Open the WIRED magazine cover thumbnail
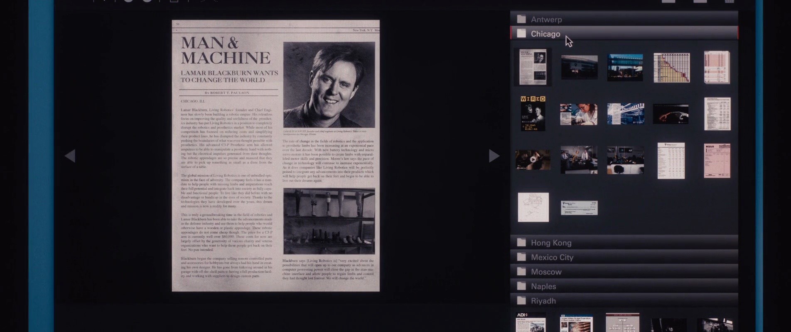791x332 pixels. pyautogui.click(x=533, y=113)
